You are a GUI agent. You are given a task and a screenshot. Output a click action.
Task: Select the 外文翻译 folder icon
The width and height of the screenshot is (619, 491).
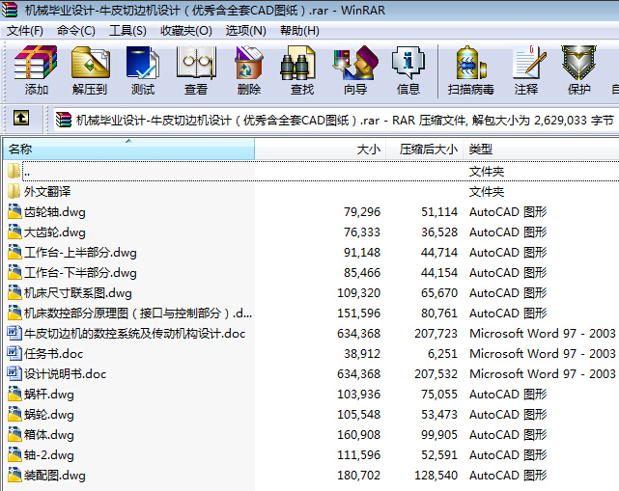pyautogui.click(x=14, y=191)
